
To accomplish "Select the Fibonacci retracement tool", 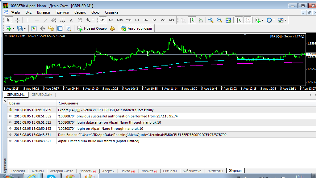I will (x=62, y=20).
